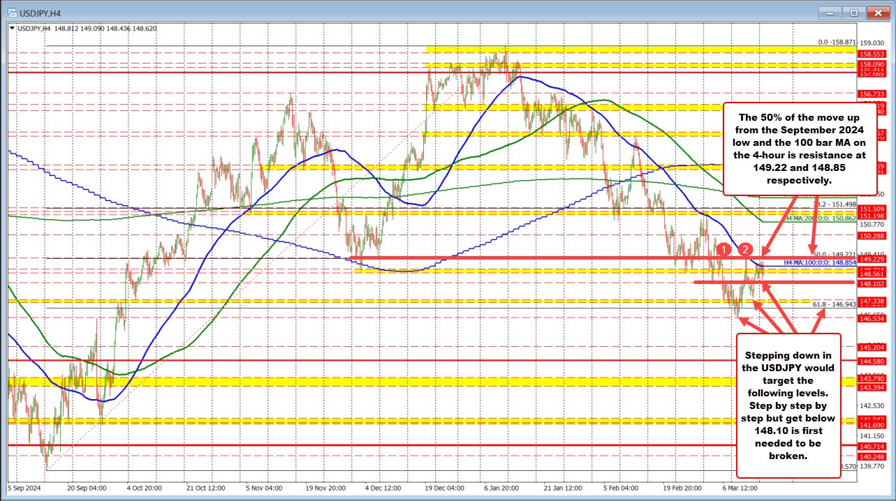Select red numbered marker 1 on the chart

(x=724, y=250)
